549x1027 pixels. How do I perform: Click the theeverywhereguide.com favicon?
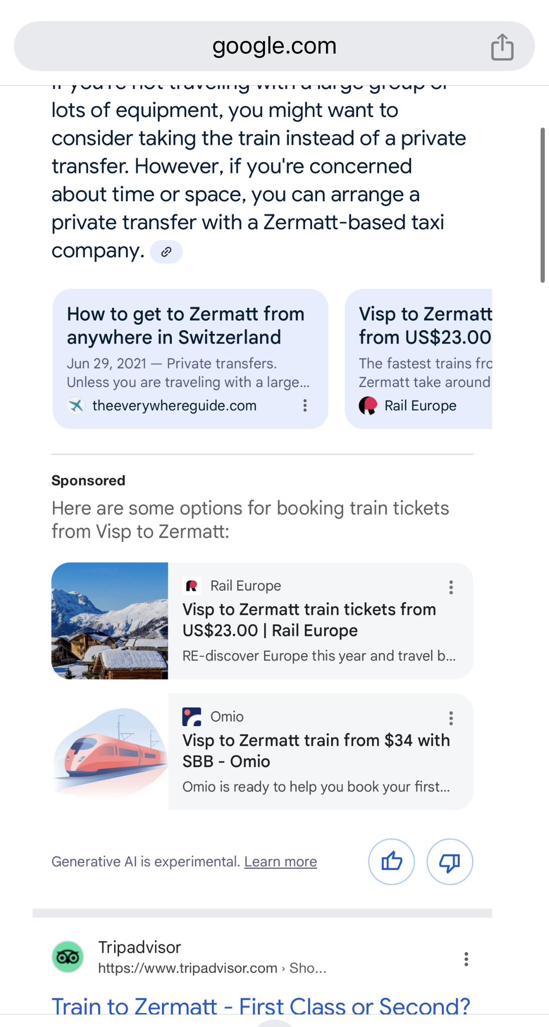(x=76, y=405)
